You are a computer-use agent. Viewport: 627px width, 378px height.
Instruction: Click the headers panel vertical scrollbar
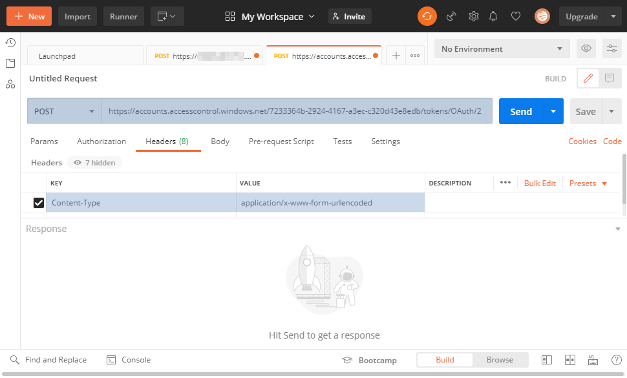pos(624,179)
